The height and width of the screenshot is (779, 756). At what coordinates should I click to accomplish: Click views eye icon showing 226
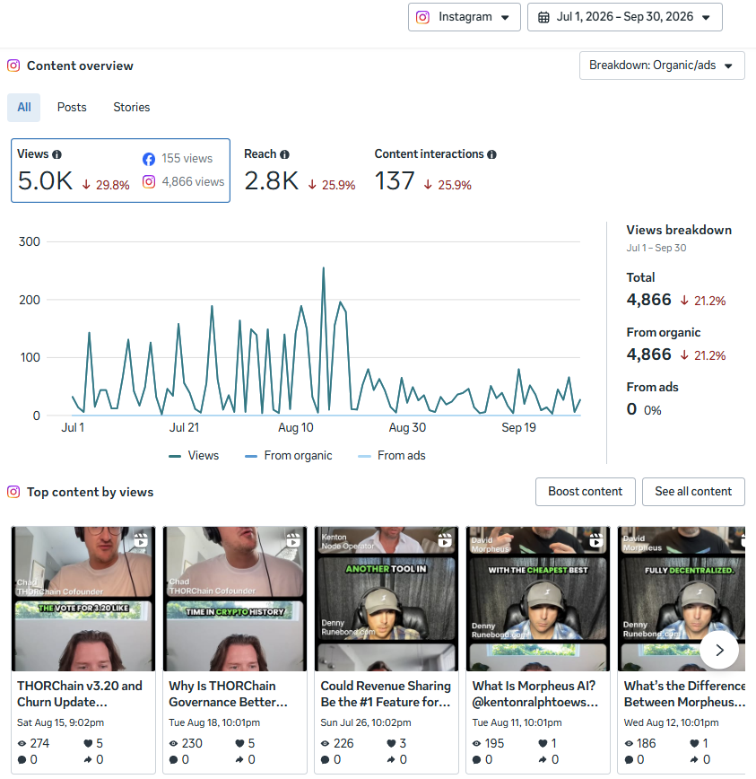click(x=326, y=744)
